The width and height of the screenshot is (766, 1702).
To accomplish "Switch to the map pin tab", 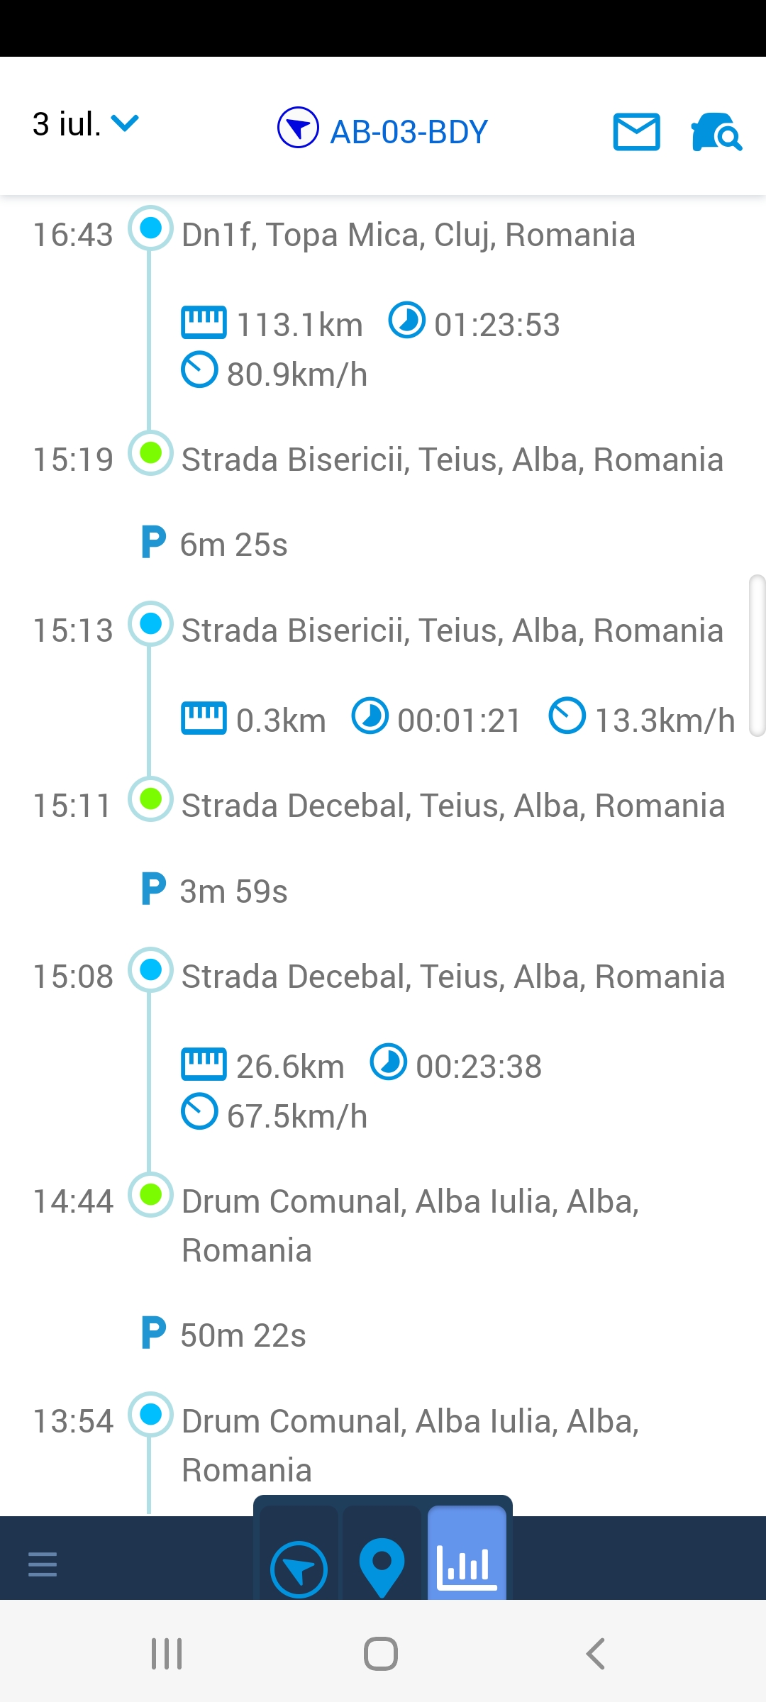I will click(382, 1567).
